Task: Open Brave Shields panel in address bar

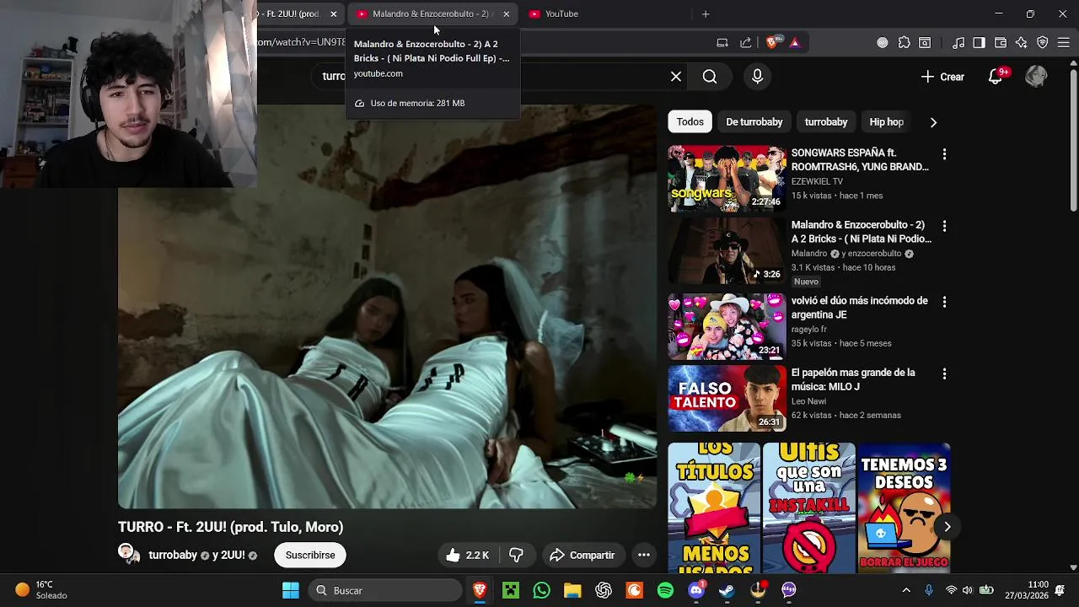Action: coord(773,42)
